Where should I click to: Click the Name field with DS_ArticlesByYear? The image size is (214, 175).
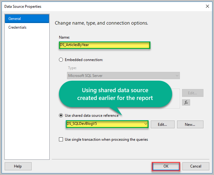(x=105, y=45)
